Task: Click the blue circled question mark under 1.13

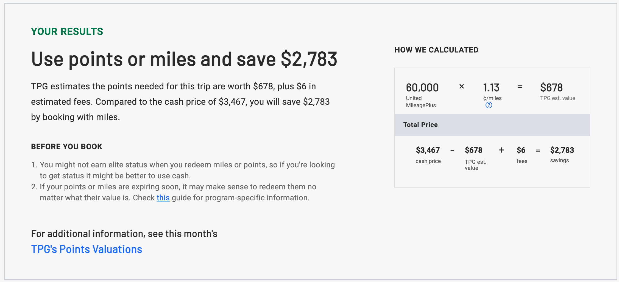Action: click(x=489, y=105)
